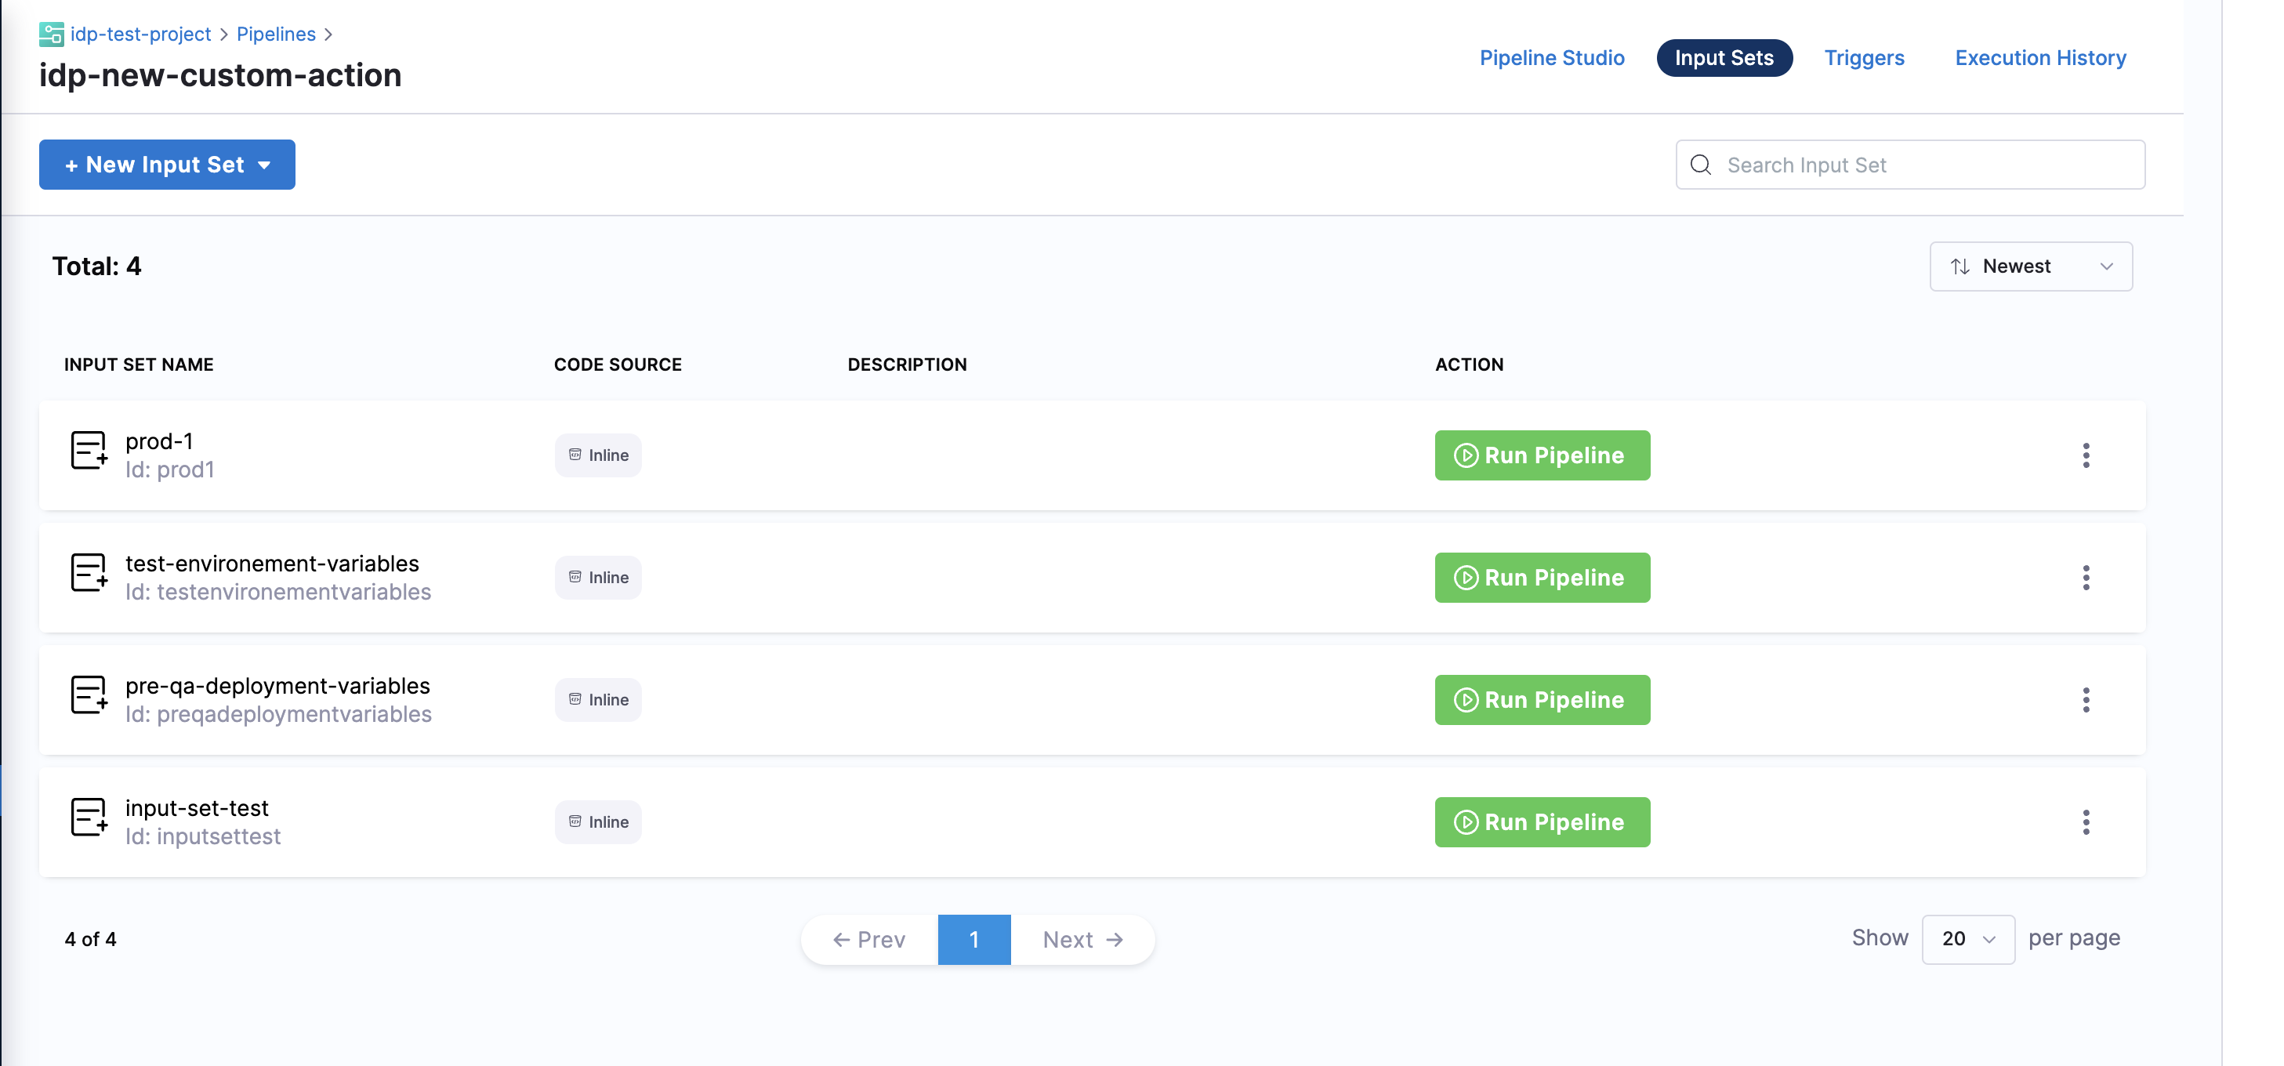Click the input set icon beside prod-1
This screenshot has width=2284, height=1066.
[89, 451]
